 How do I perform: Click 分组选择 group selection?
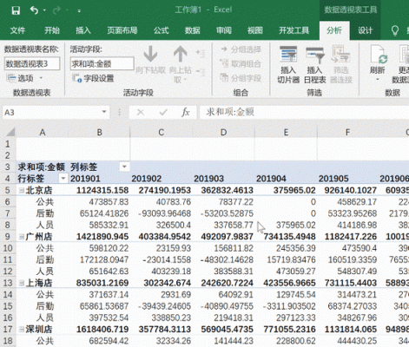coord(241,49)
